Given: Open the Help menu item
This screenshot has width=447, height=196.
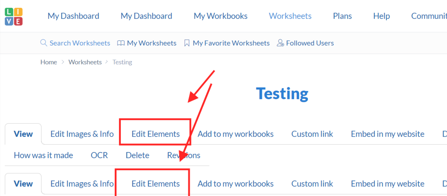Looking at the screenshot, I should (x=381, y=16).
